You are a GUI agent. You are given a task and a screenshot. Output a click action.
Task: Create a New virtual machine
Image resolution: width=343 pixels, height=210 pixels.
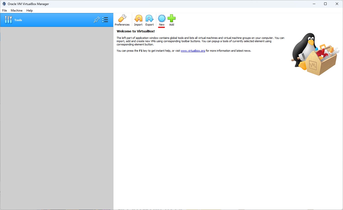pos(162,20)
